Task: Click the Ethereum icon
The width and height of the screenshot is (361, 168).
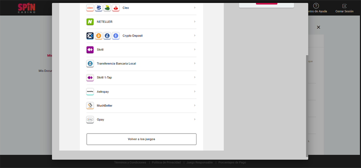Action: 116,36
